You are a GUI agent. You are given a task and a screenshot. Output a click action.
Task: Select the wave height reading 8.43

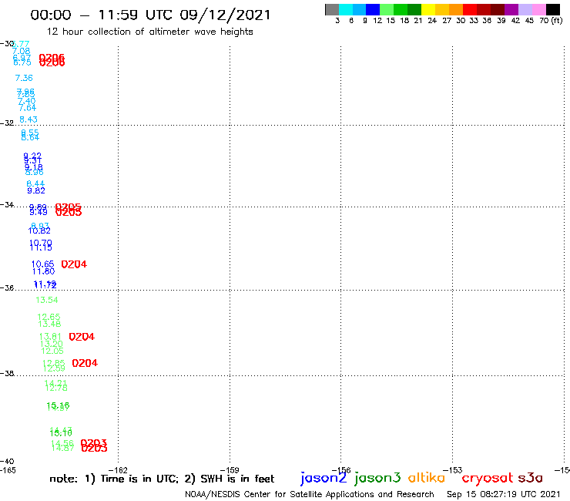[28, 119]
